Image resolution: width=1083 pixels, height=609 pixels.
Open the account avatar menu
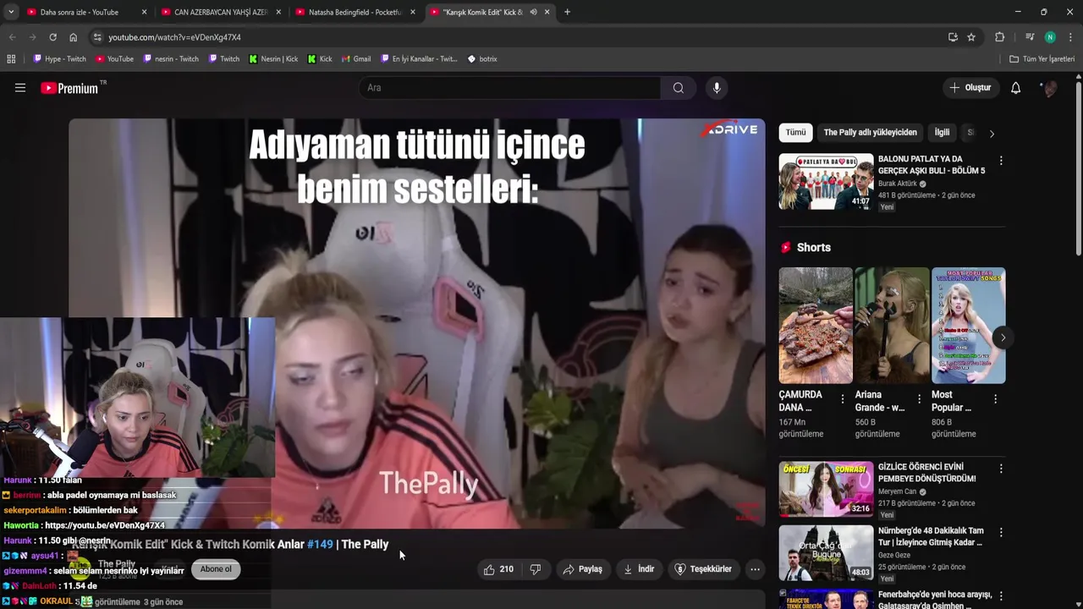pos(1049,88)
